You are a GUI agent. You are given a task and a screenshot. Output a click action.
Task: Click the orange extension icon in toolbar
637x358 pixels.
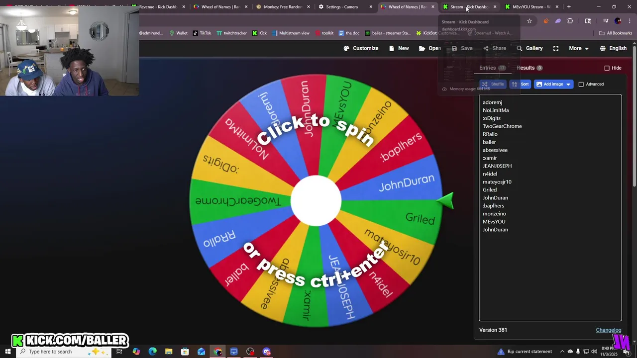[546, 21]
